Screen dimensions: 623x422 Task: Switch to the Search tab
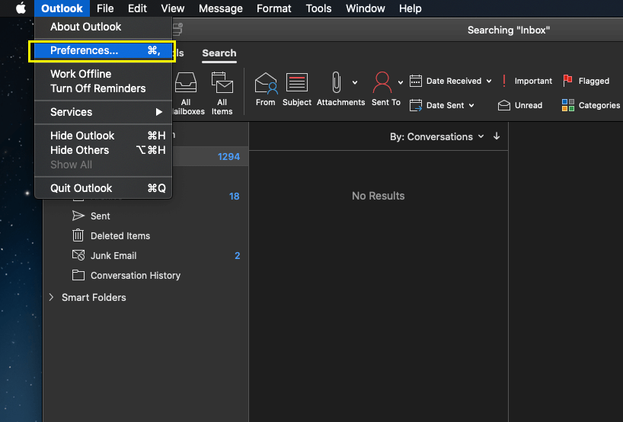[x=219, y=53]
